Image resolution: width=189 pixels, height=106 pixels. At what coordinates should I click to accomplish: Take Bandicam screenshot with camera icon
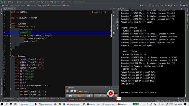[x=105, y=96]
